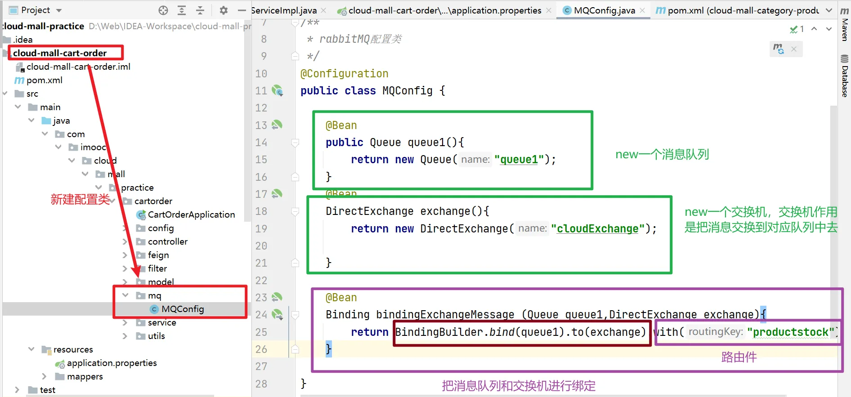Image resolution: width=851 pixels, height=397 pixels.
Task: Open the Database tool window
Action: 845,76
